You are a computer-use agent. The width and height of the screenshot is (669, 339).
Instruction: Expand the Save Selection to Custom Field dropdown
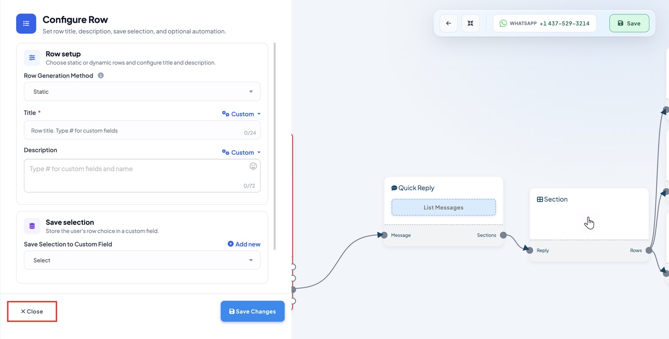pyautogui.click(x=142, y=260)
